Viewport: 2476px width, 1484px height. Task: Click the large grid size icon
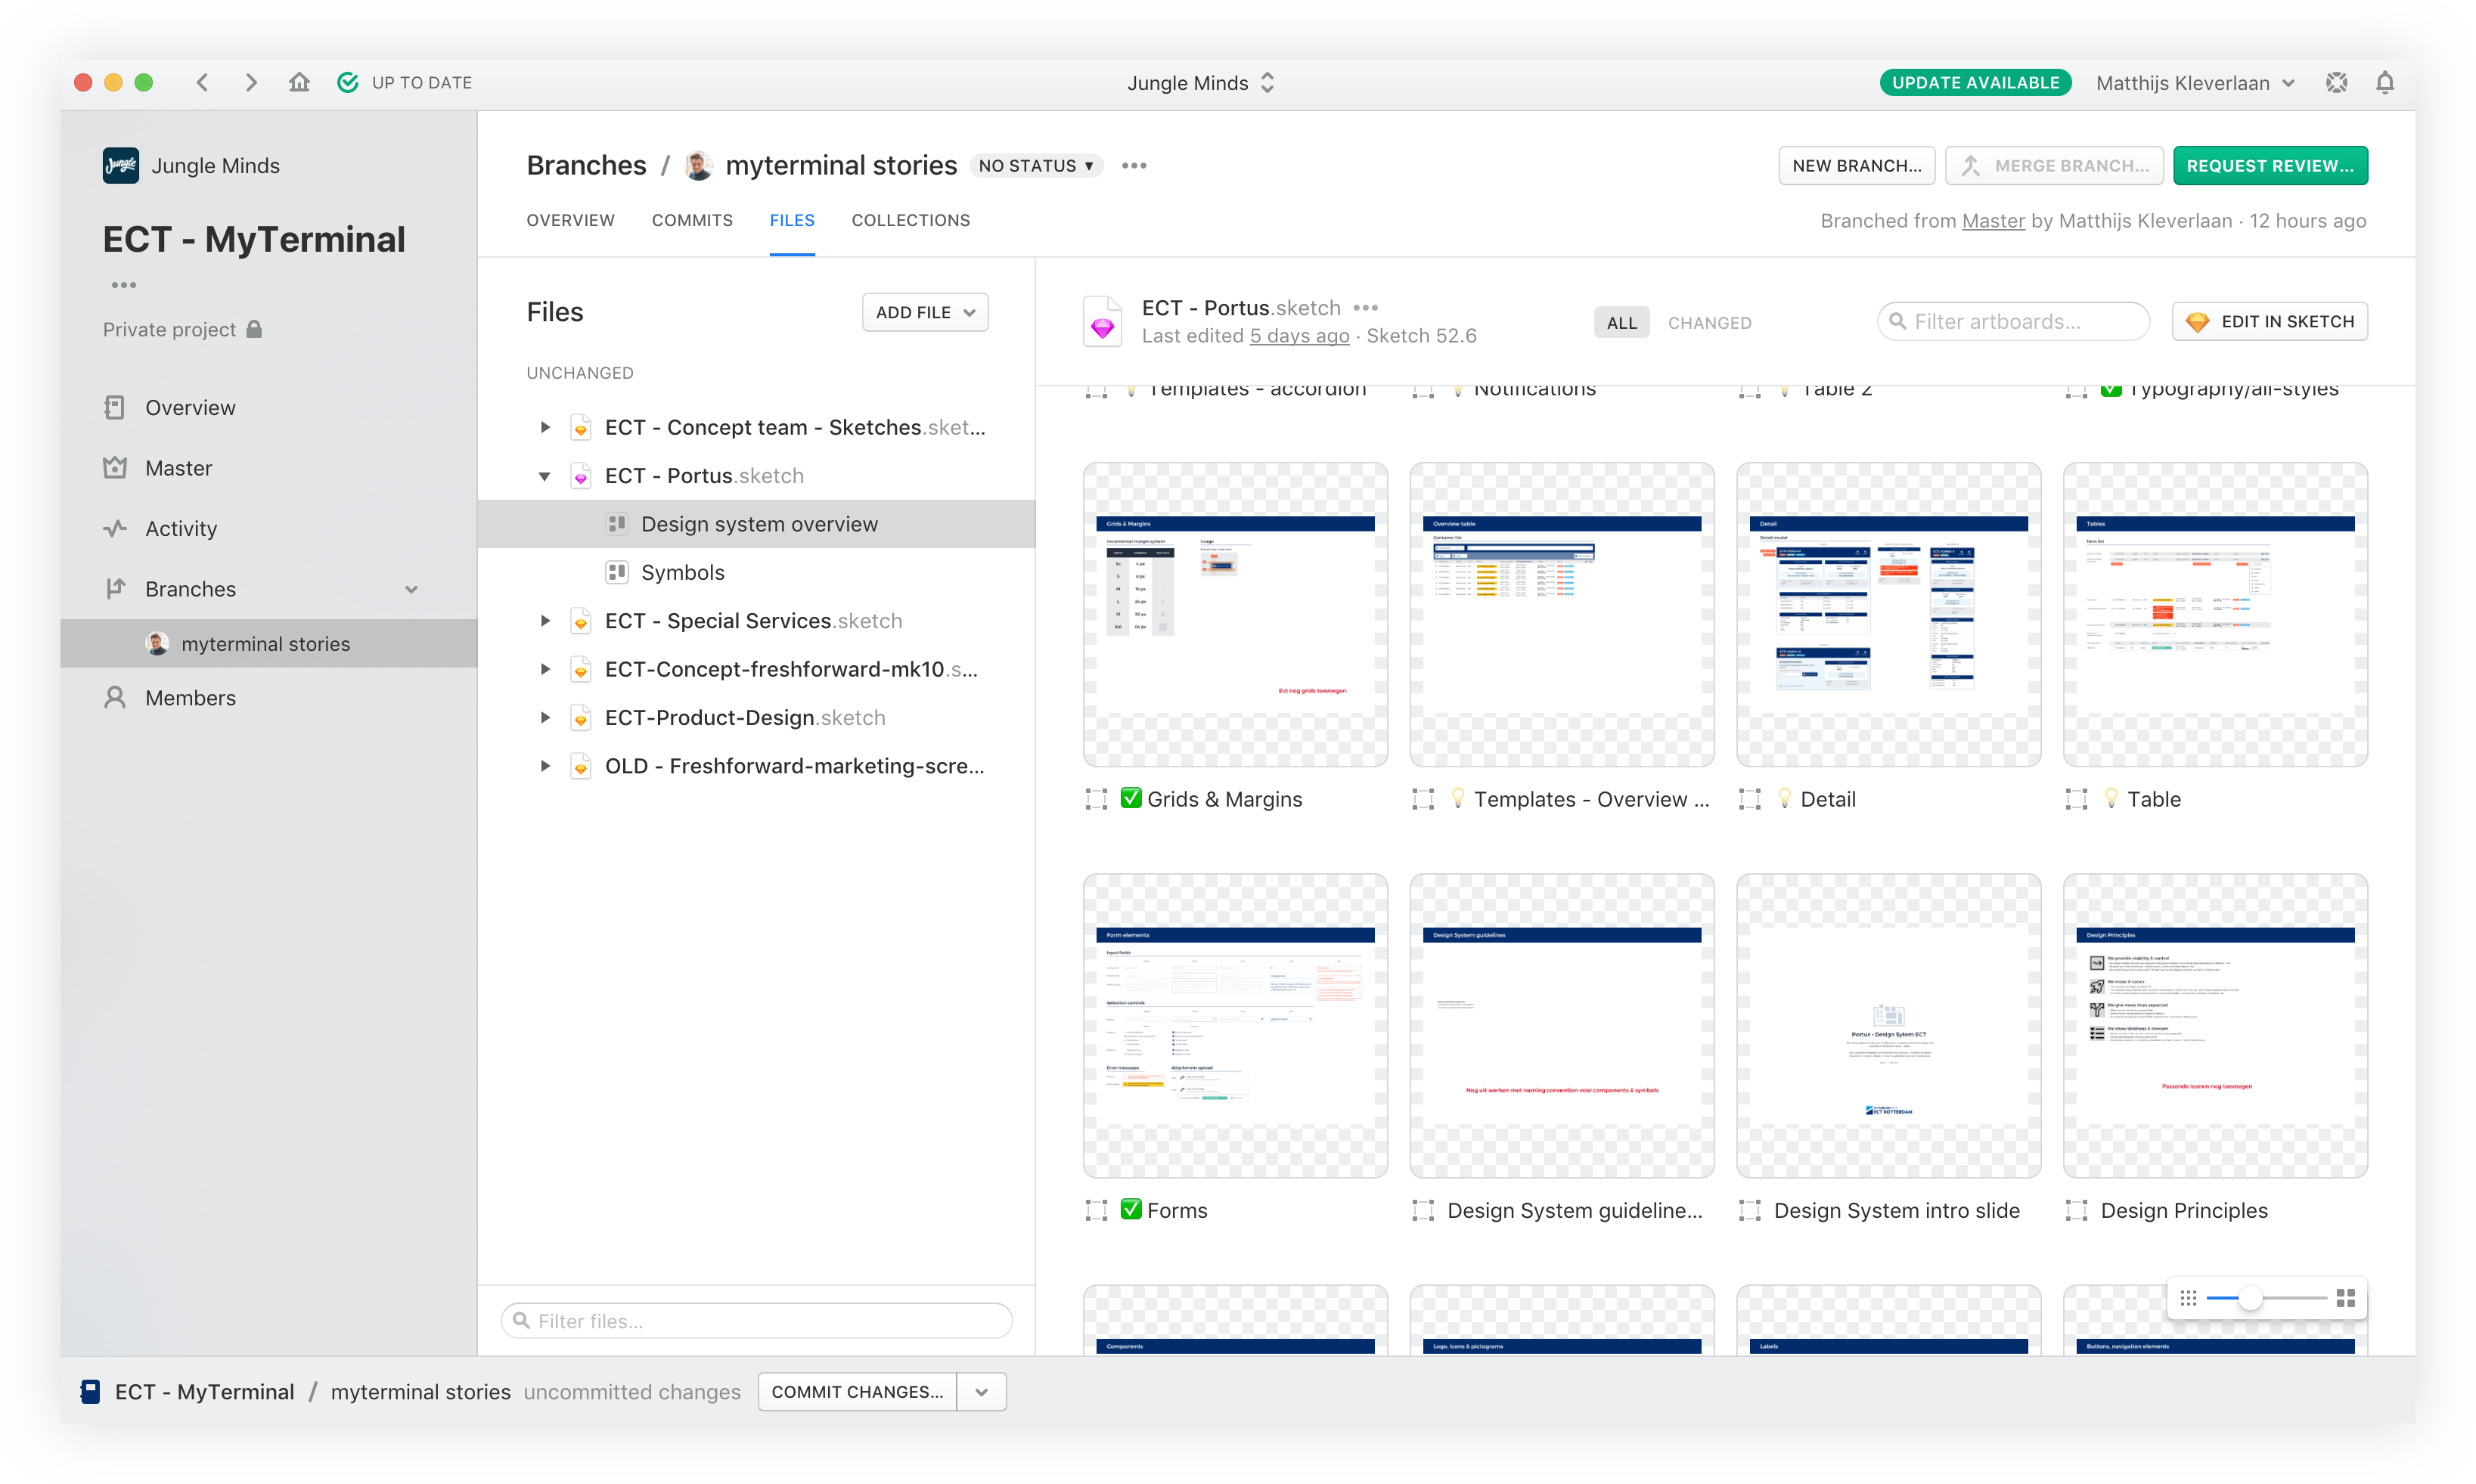click(x=2345, y=1298)
